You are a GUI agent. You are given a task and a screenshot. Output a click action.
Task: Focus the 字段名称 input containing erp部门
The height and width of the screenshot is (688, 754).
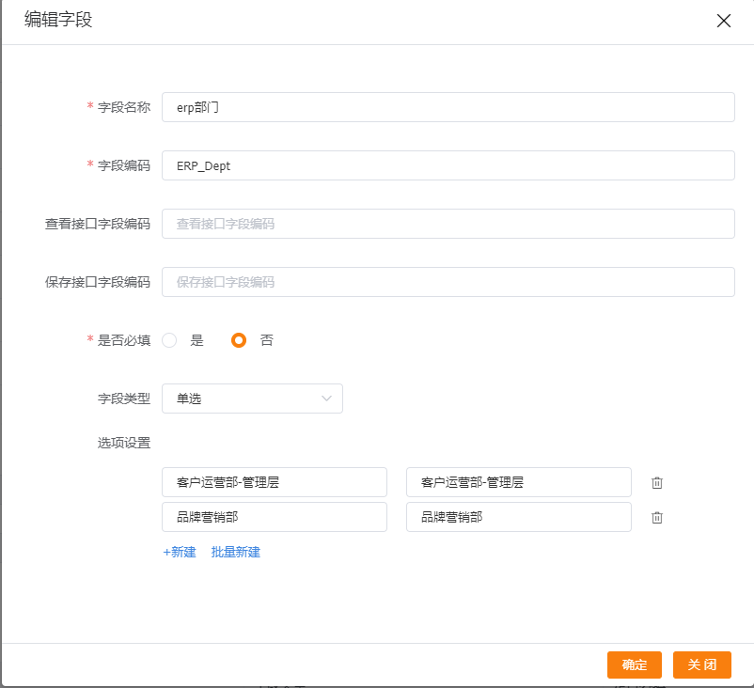[x=448, y=107]
